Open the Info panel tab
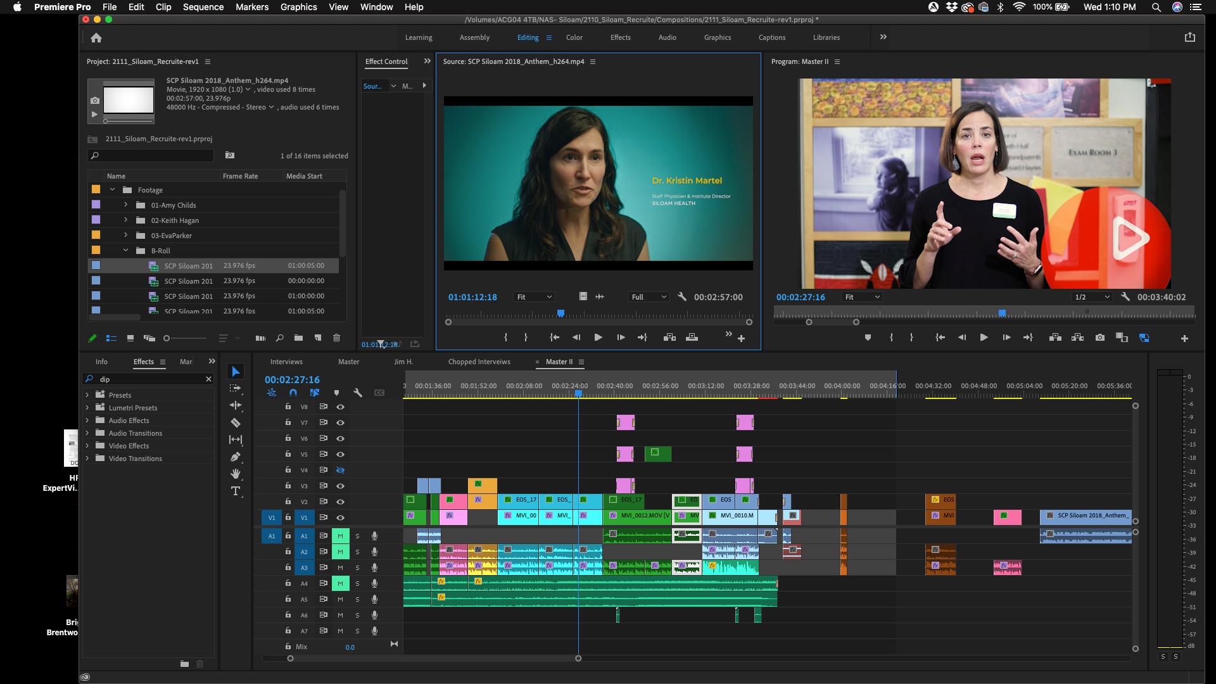1216x684 pixels. coord(101,362)
